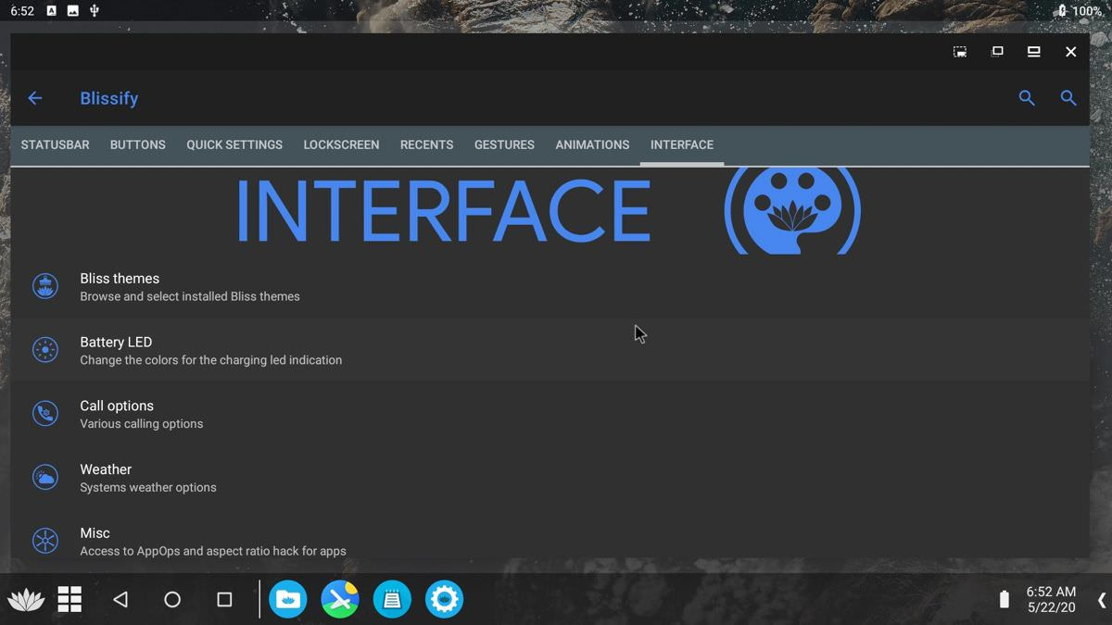The width and height of the screenshot is (1112, 625).
Task: Click the Call options phone icon
Action: pyautogui.click(x=44, y=413)
